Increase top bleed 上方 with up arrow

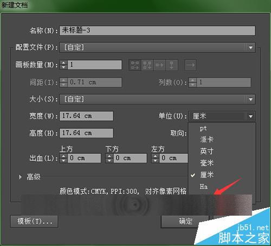(x=63, y=156)
